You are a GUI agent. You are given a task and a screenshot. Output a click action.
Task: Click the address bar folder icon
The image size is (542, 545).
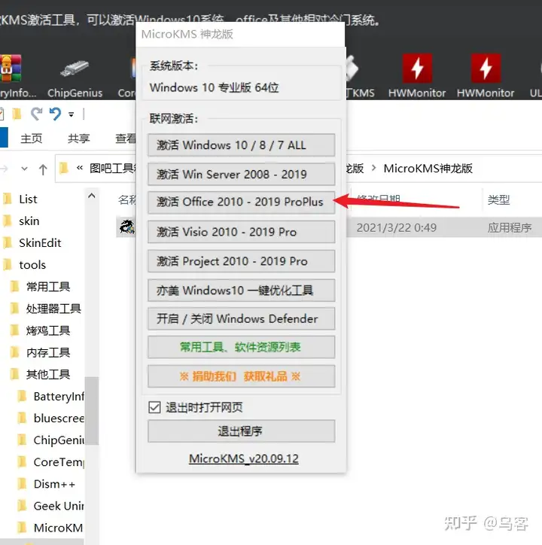coord(64,168)
